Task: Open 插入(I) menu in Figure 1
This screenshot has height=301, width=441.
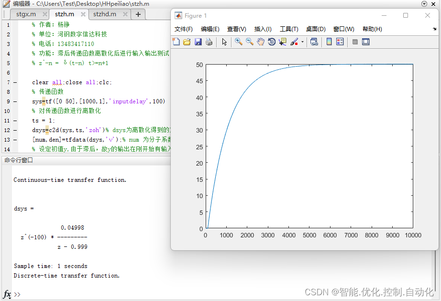Action: click(x=263, y=29)
